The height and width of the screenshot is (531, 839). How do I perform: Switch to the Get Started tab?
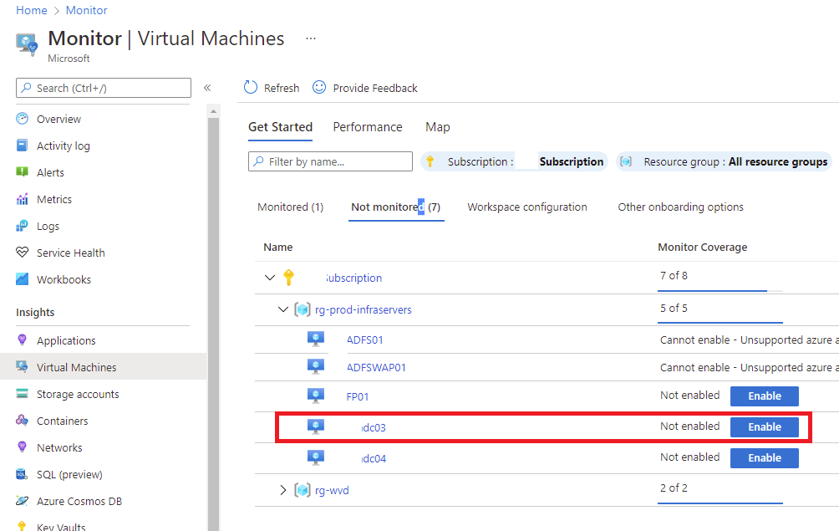point(280,127)
